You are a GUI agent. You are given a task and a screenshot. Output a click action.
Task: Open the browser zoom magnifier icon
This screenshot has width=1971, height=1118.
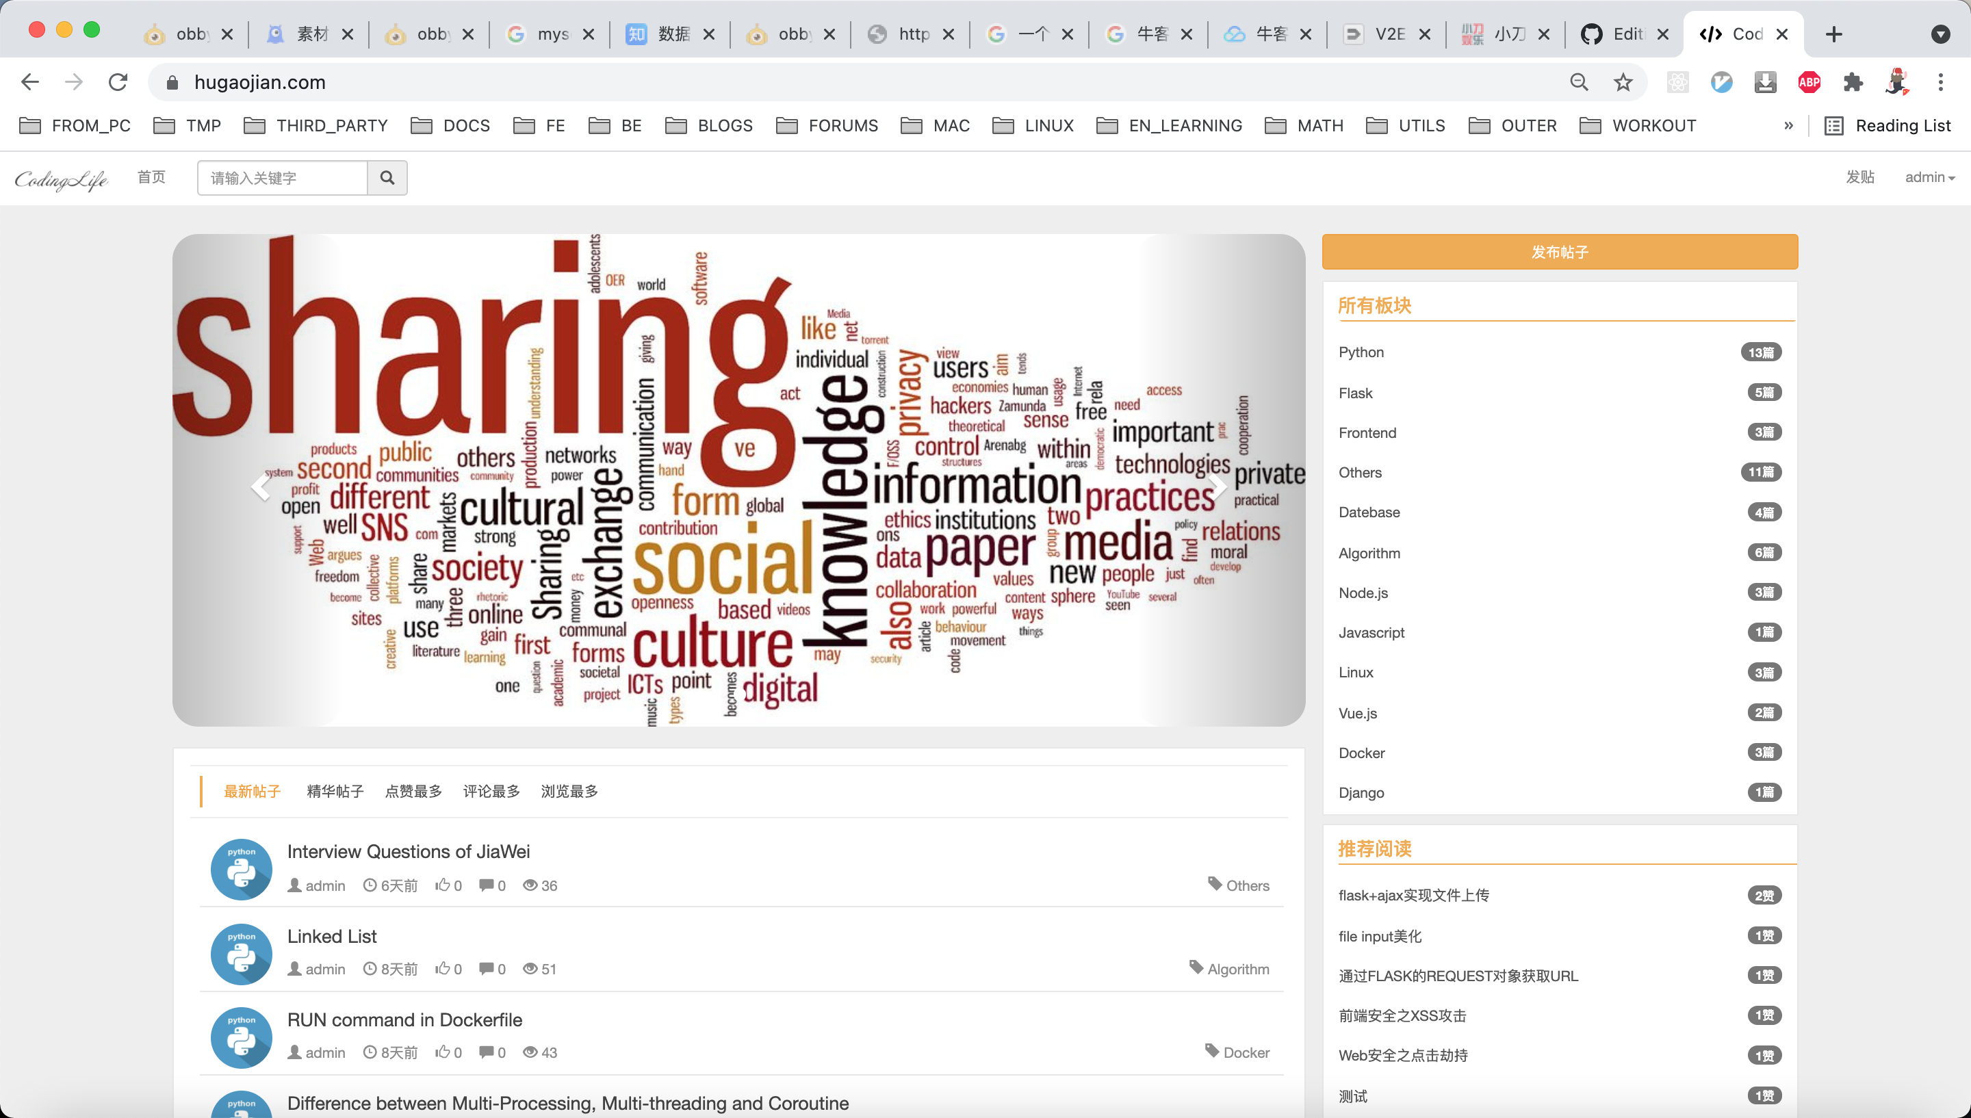click(1579, 82)
